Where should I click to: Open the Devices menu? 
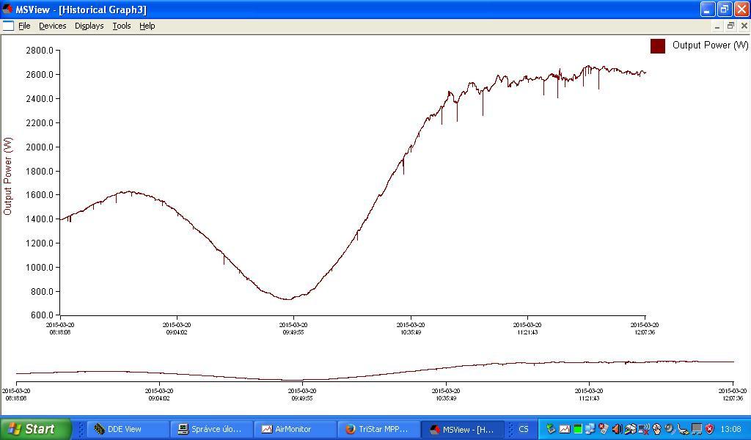52,26
